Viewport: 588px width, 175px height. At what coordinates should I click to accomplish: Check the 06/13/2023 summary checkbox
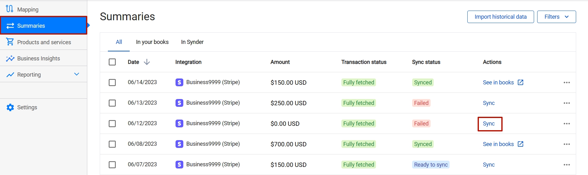(x=112, y=103)
